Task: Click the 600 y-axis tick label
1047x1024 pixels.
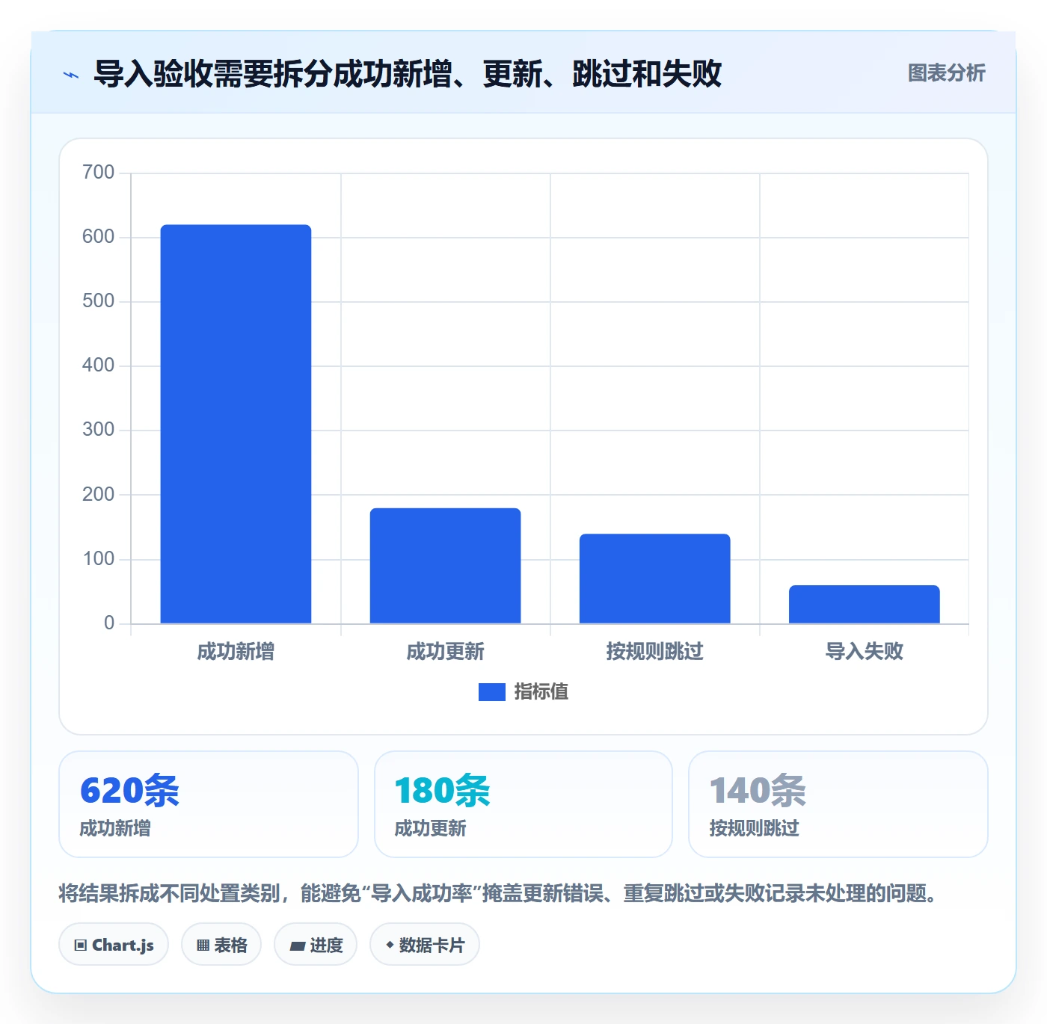Action: pyautogui.click(x=98, y=237)
